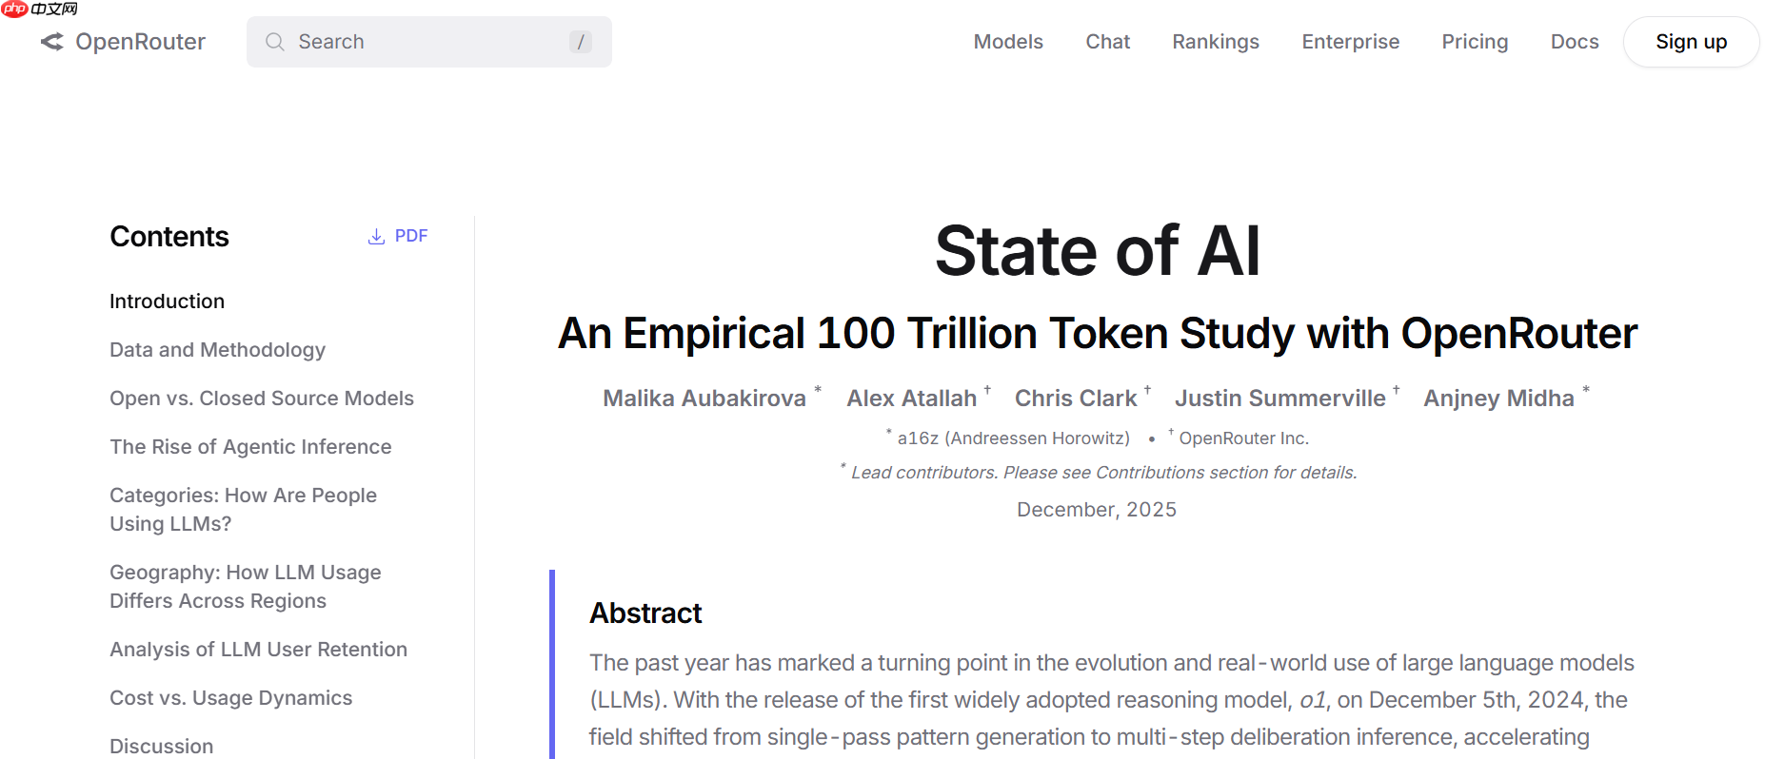Open the Pricing page
Image resolution: width=1765 pixels, height=759 pixels.
click(x=1474, y=42)
